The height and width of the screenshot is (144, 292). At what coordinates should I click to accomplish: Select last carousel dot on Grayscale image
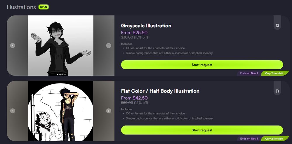[x=65, y=74]
